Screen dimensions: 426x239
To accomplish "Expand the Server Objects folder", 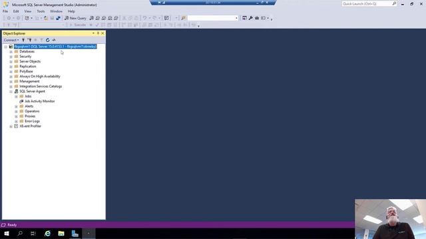I will [11, 62].
